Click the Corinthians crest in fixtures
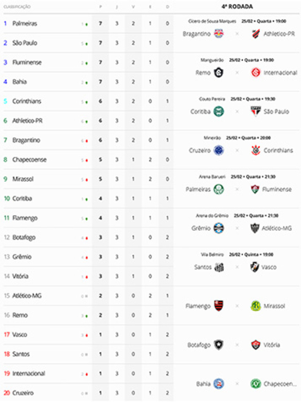301x402 pixels. [x=256, y=150]
